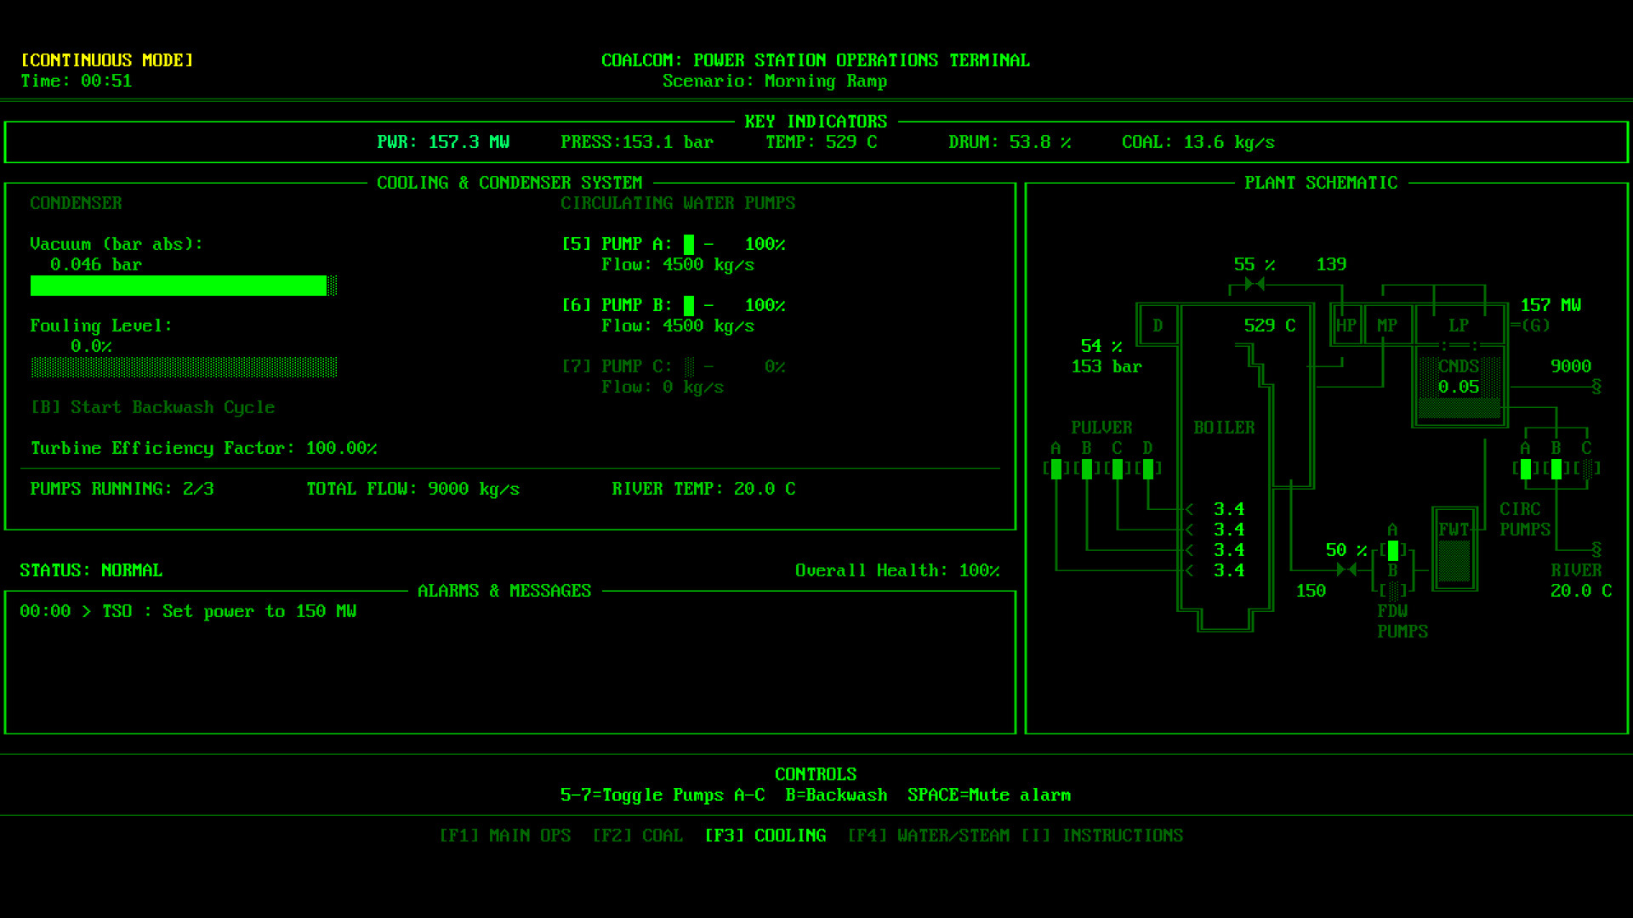Switch to the COAL tab
Viewport: 1633px width, 918px height.
click(638, 836)
